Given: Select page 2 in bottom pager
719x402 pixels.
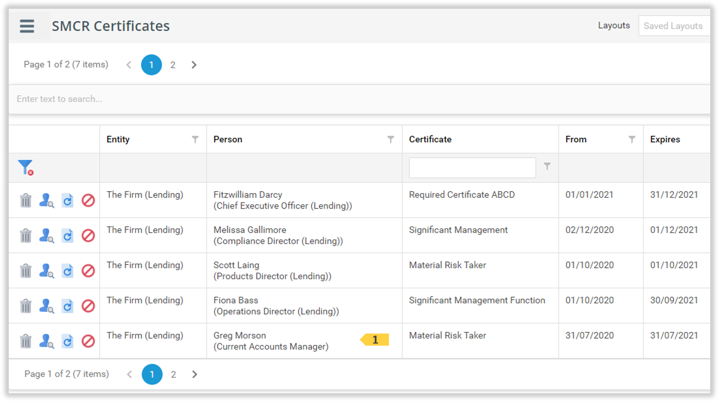Looking at the screenshot, I should [174, 374].
